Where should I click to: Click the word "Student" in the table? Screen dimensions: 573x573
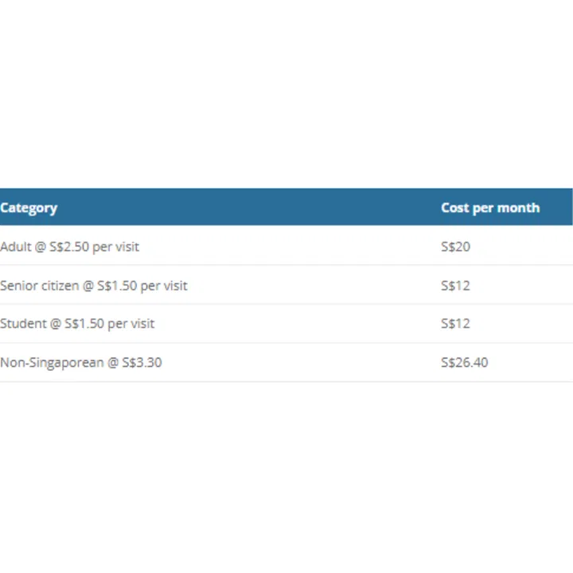click(22, 324)
